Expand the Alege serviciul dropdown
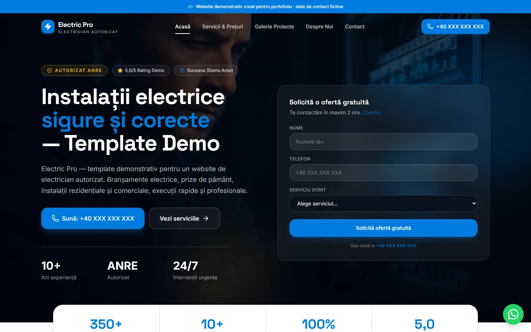 pos(383,204)
